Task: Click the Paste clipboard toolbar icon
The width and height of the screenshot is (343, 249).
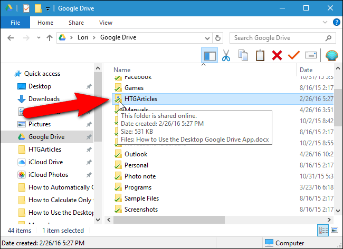Action: tap(260, 55)
